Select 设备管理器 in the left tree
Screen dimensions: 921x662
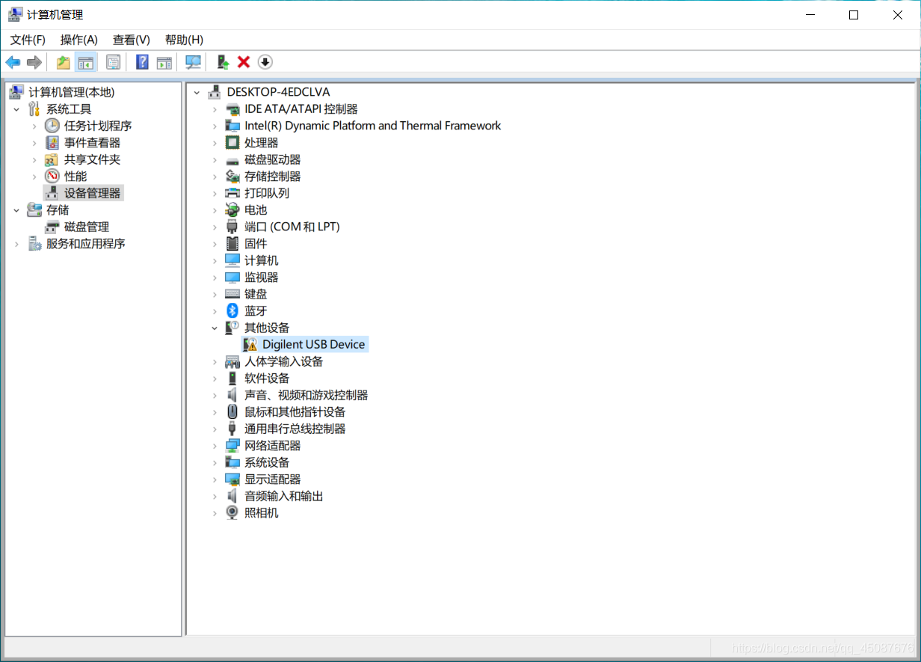[92, 193]
